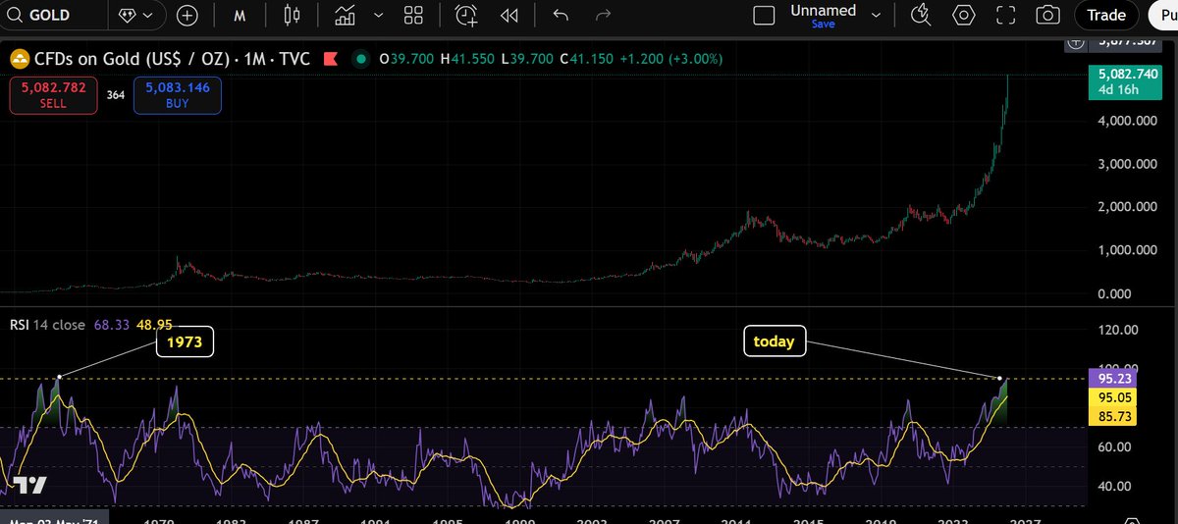Click the green market status dot
The height and width of the screenshot is (524, 1178).
click(361, 59)
